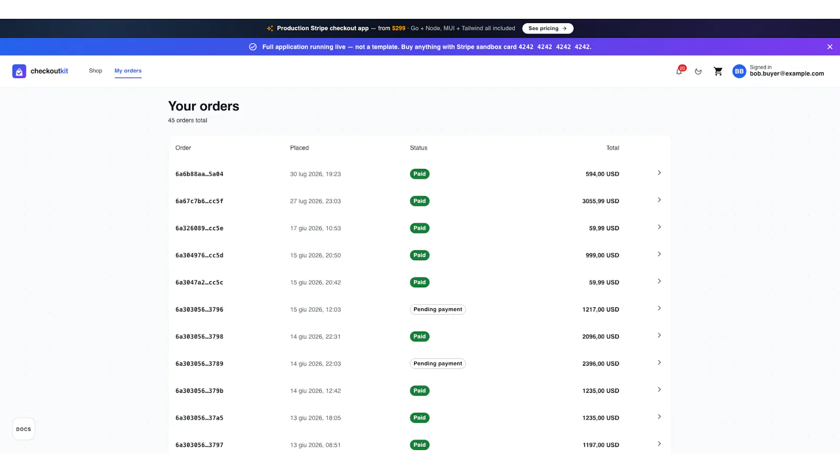Click total 3055,99 USD

pyautogui.click(x=601, y=201)
